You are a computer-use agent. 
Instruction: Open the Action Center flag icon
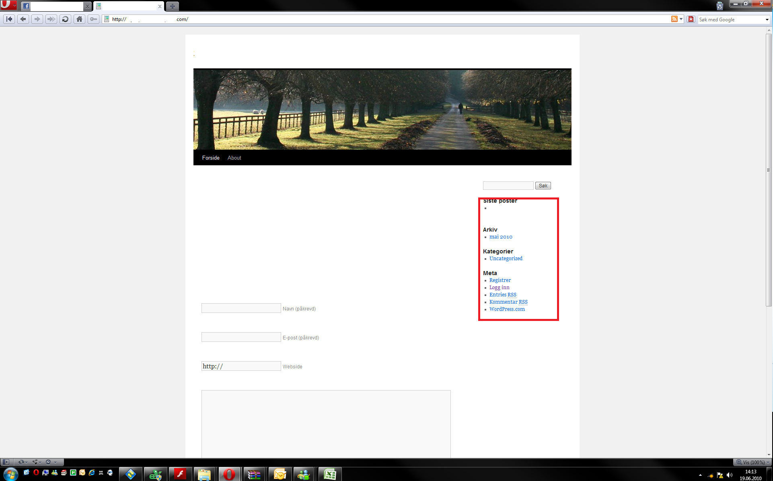coord(720,475)
